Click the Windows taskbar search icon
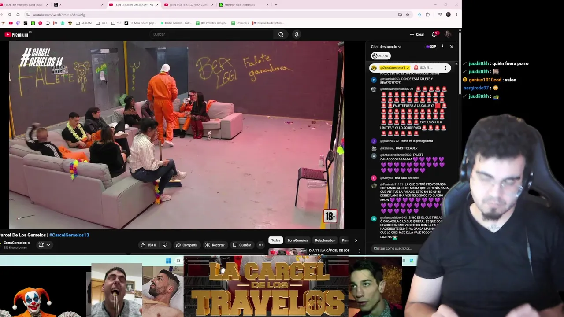This screenshot has width=564, height=317. pos(178,261)
